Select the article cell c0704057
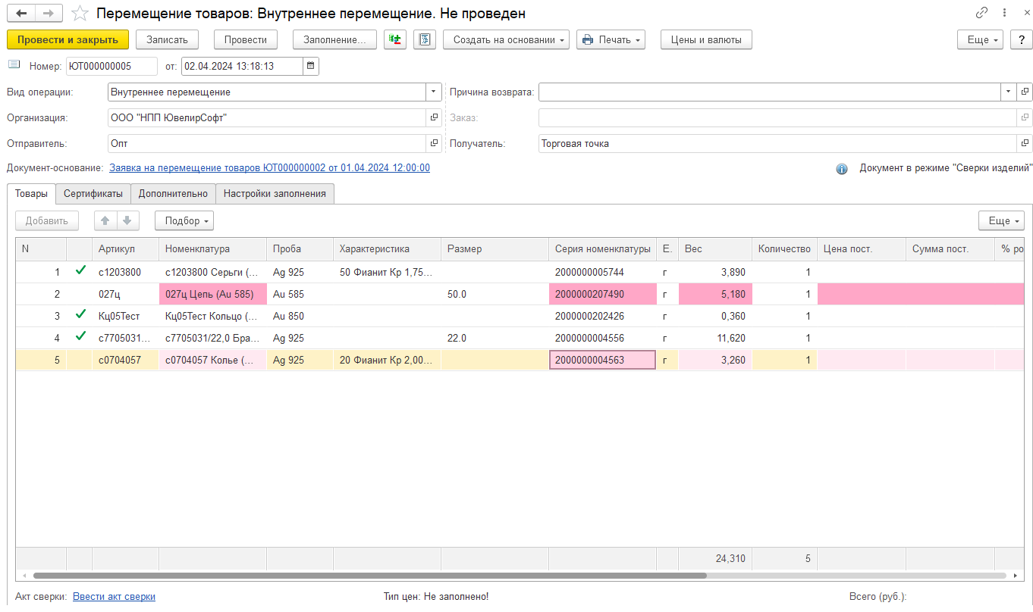This screenshot has width=1033, height=612. (x=125, y=360)
